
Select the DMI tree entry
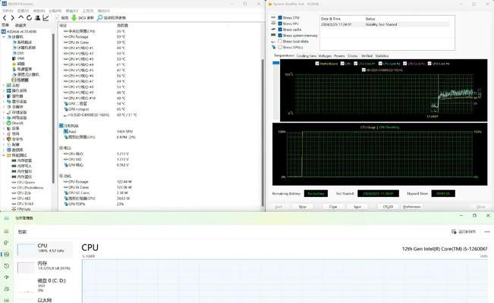tap(18, 53)
